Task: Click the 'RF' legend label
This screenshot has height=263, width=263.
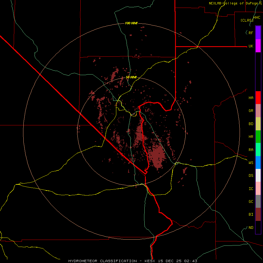Action: [251, 33]
